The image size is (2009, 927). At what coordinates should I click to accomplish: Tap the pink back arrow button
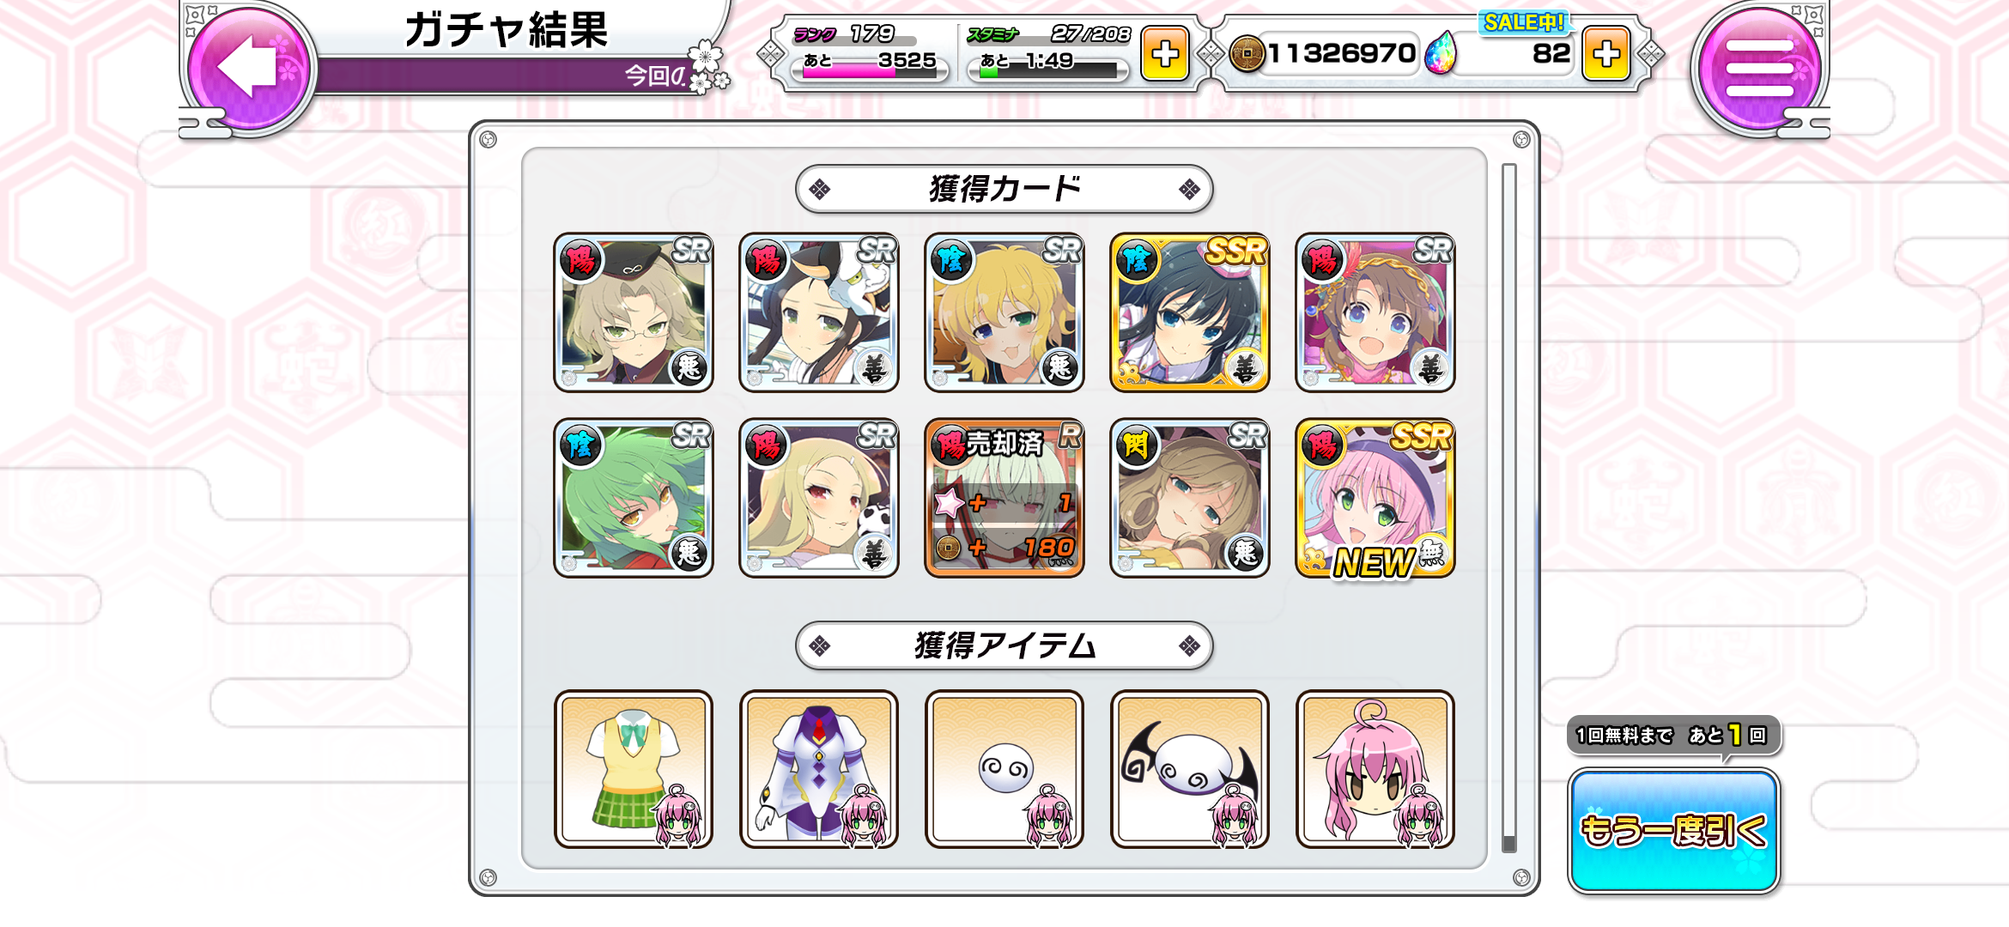247,67
